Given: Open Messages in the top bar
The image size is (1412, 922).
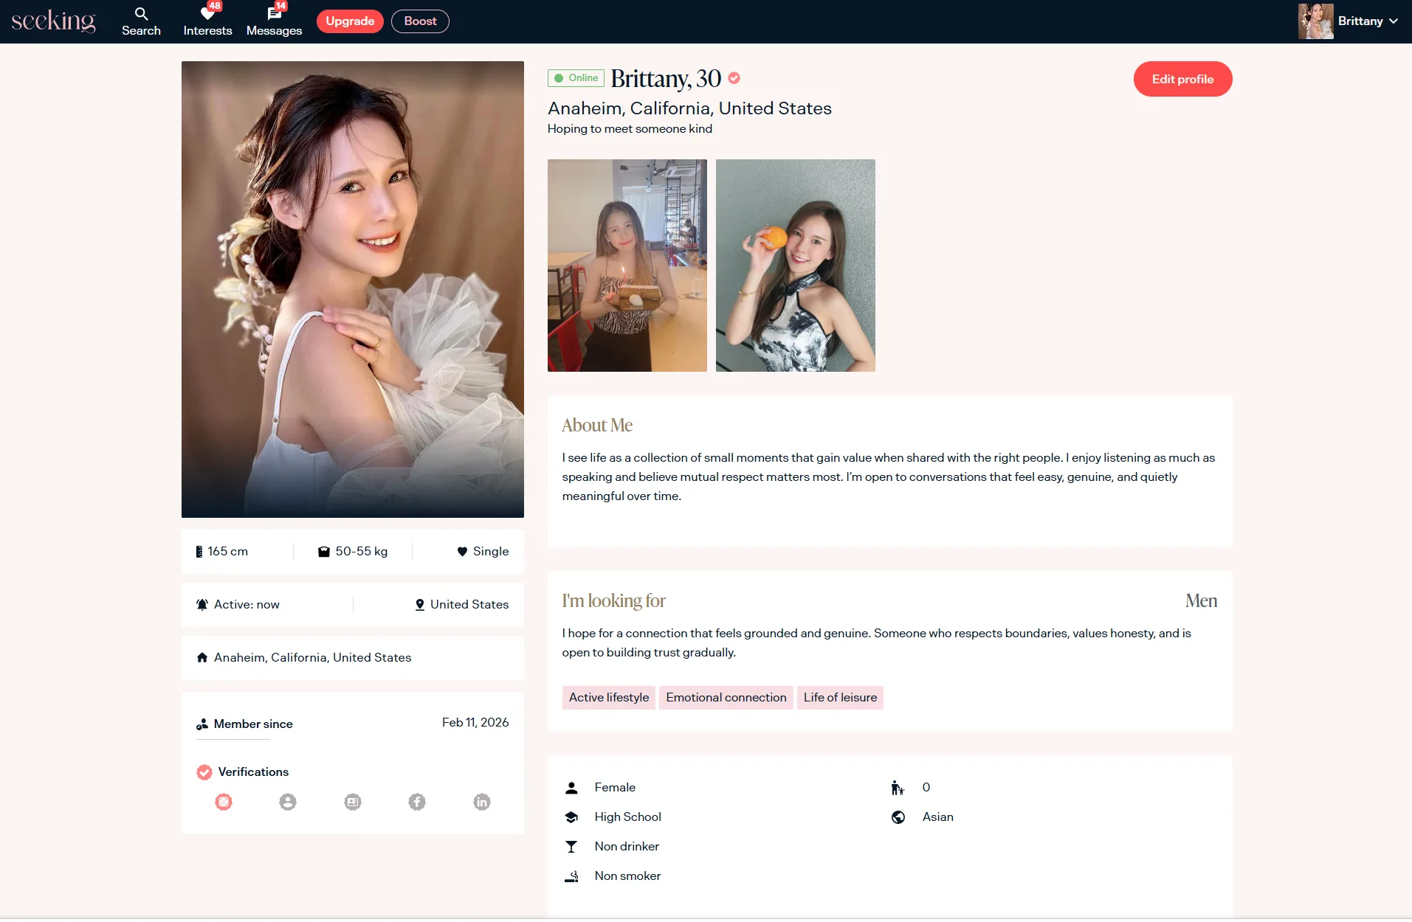Looking at the screenshot, I should (274, 21).
